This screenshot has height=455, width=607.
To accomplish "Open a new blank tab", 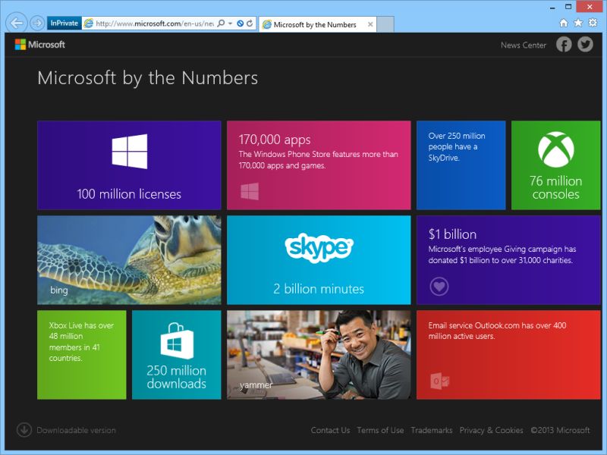I will pyautogui.click(x=385, y=24).
